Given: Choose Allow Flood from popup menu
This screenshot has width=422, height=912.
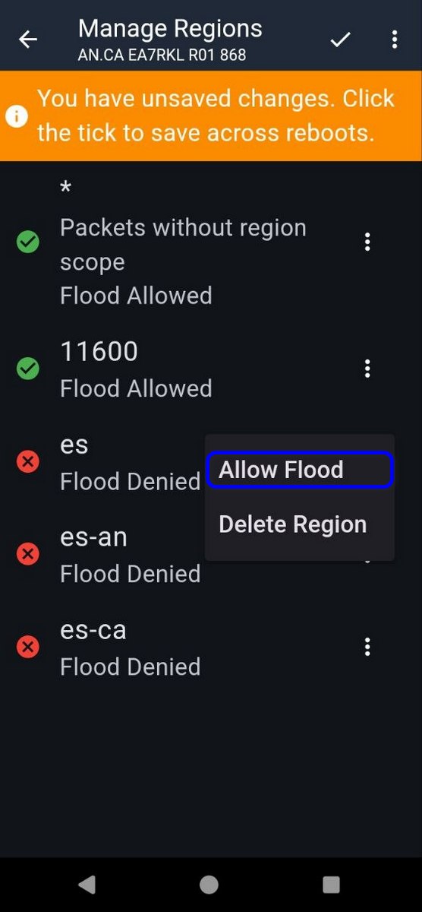Looking at the screenshot, I should (x=300, y=470).
